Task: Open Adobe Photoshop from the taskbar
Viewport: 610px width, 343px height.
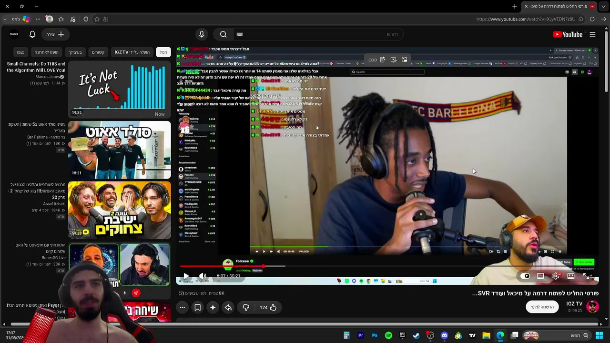Action: [x=375, y=335]
